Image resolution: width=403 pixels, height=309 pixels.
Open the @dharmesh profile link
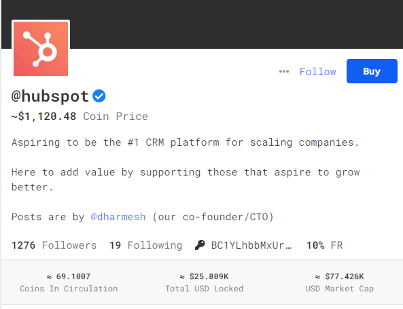(x=118, y=217)
